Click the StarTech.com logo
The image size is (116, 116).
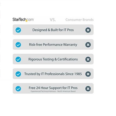tap(23, 20)
